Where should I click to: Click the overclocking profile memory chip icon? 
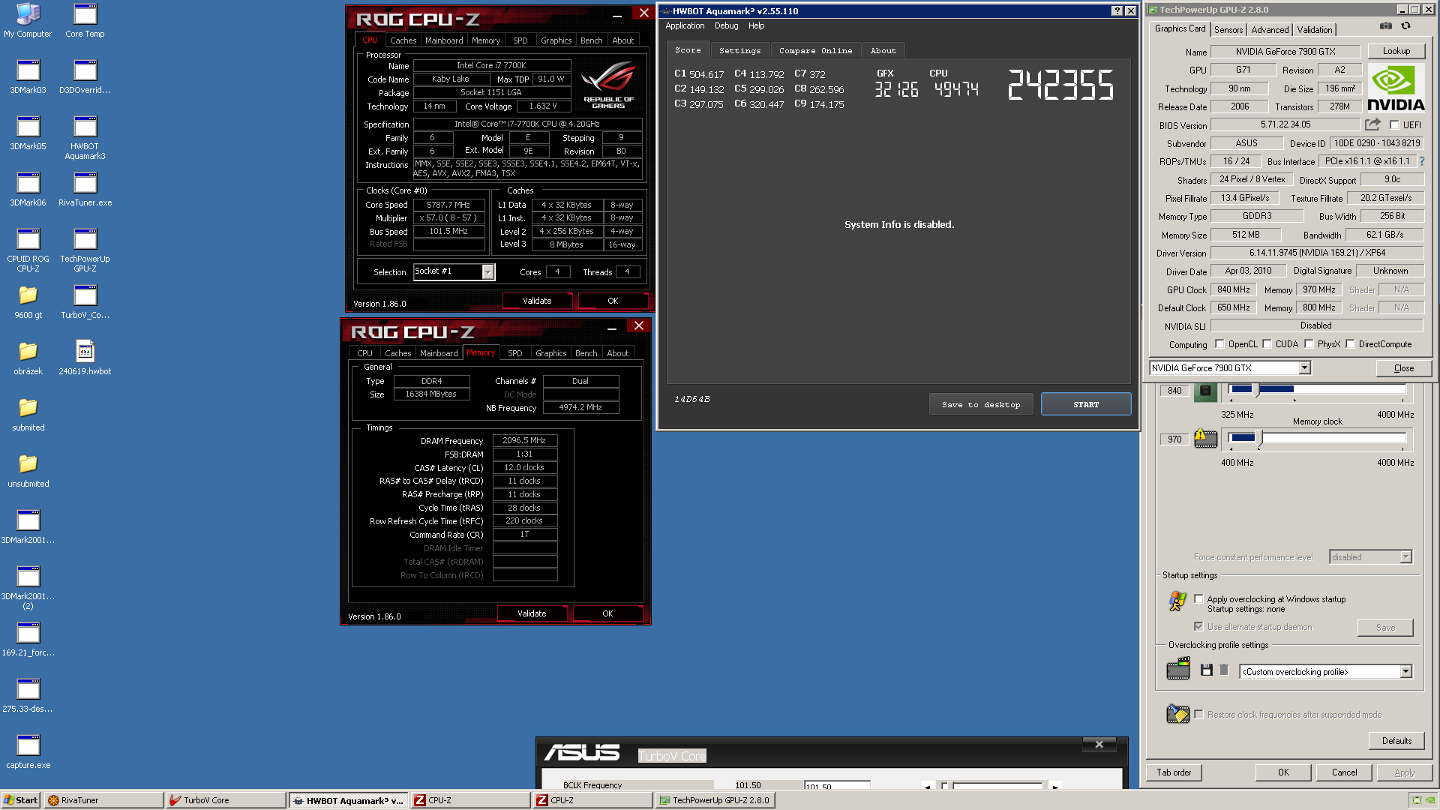click(1177, 668)
